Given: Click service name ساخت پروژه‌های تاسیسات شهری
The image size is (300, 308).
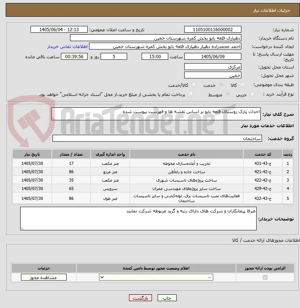Looking at the screenshot, I should (x=187, y=180).
